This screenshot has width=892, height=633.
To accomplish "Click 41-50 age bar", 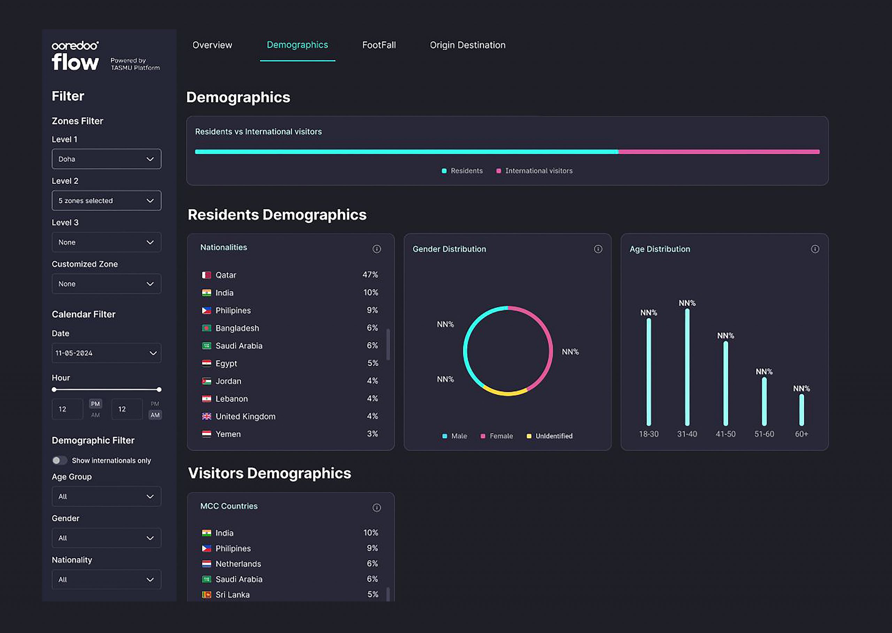I will pyautogui.click(x=725, y=384).
